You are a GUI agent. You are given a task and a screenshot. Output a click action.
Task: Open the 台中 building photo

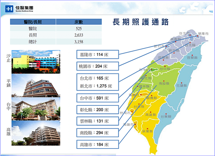tap(36, 109)
